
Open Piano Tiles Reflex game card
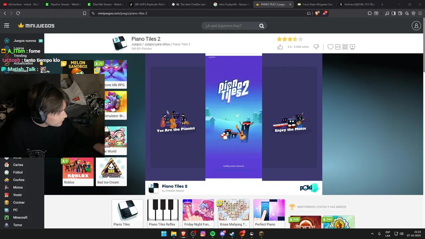click(163, 213)
